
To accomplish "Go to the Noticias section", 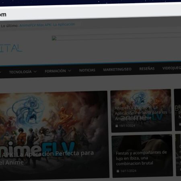I will (87, 70).
